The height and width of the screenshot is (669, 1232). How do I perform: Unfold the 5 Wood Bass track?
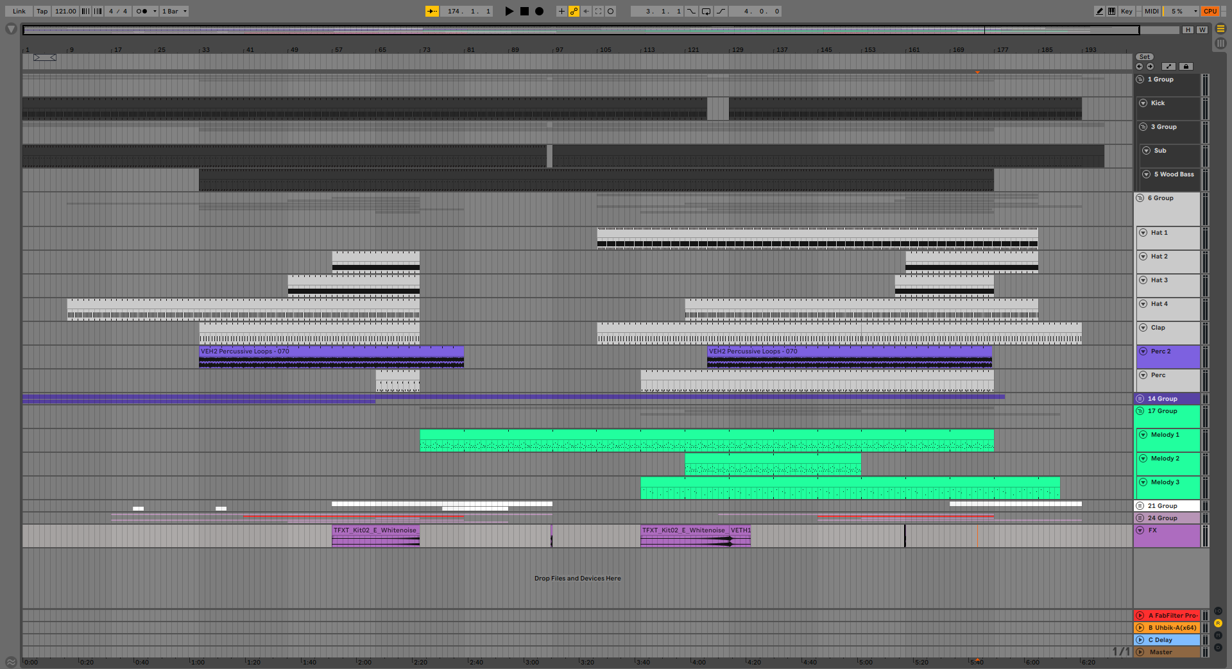click(x=1147, y=174)
